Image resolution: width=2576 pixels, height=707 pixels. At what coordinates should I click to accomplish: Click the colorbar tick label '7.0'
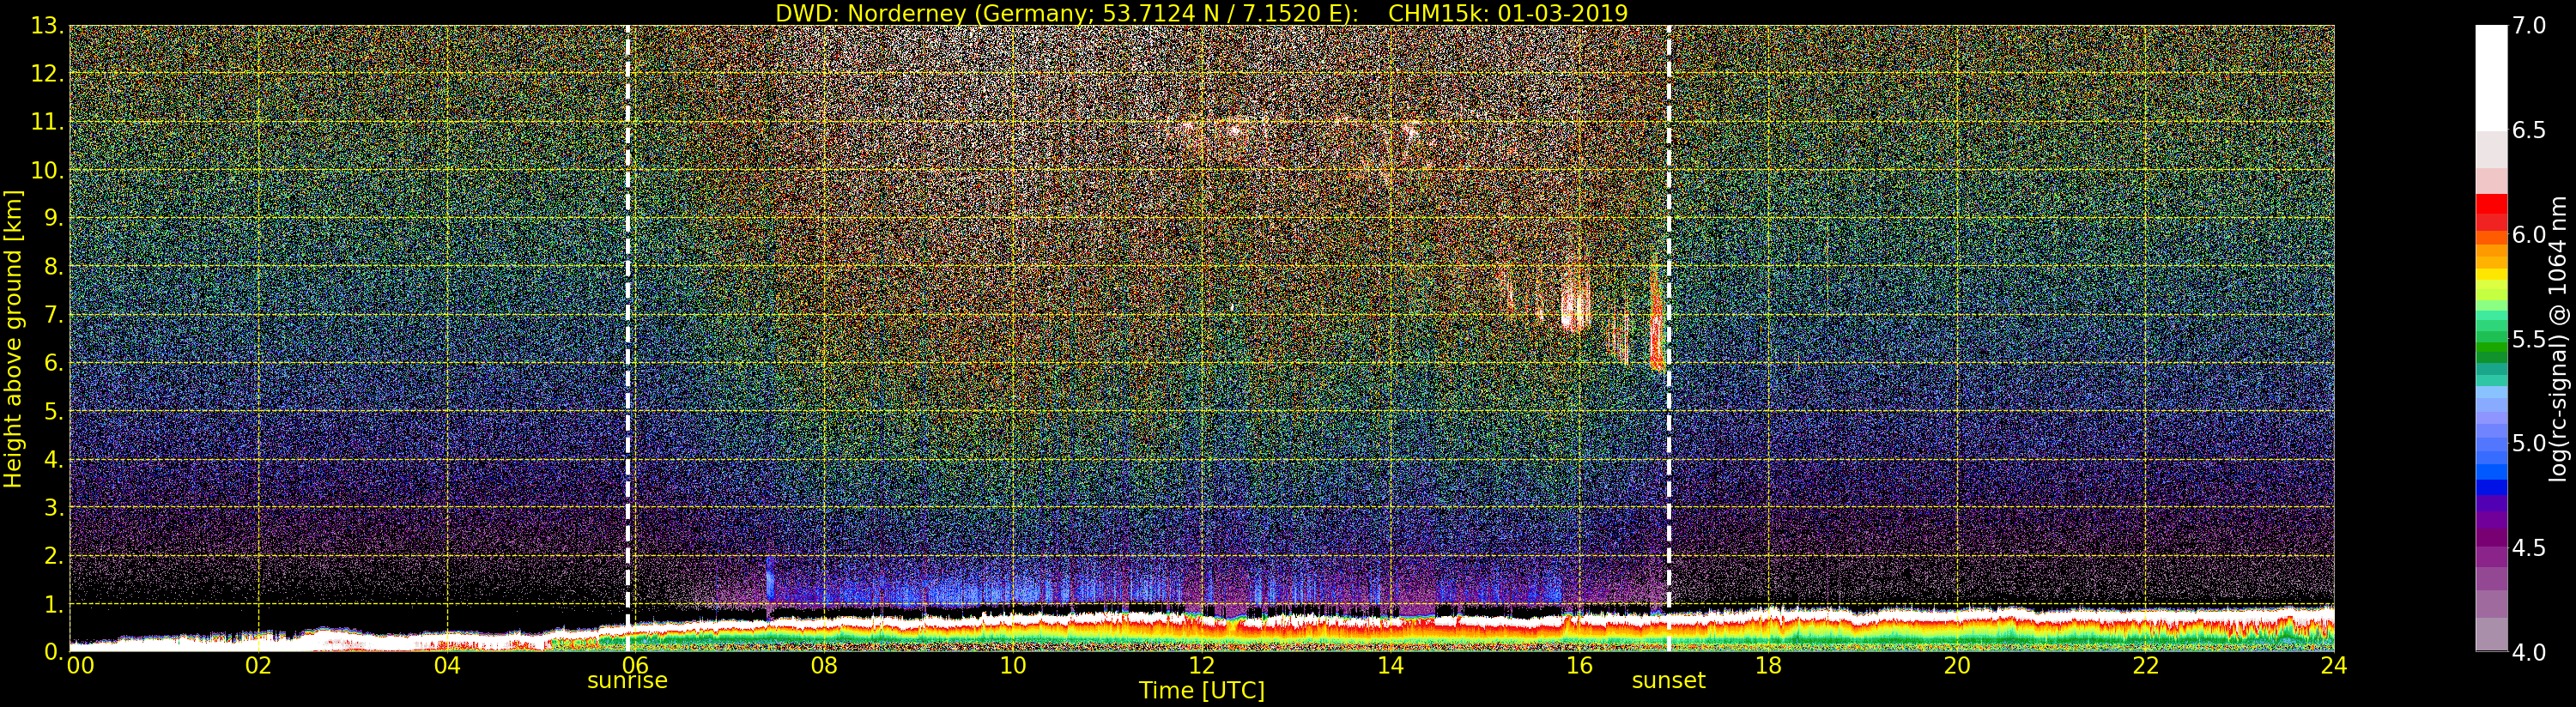tap(2529, 26)
